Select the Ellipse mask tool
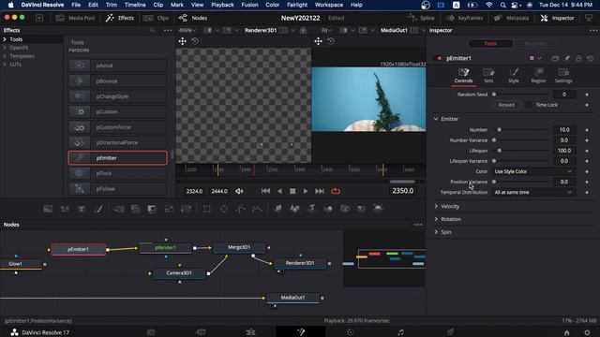Viewport: 600px width, 337px height. (x=224, y=209)
